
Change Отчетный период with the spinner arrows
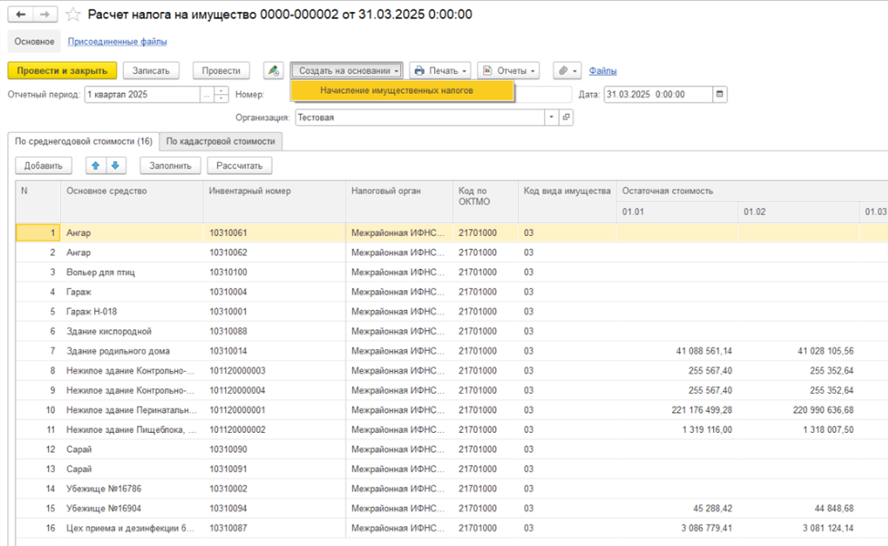coord(222,95)
